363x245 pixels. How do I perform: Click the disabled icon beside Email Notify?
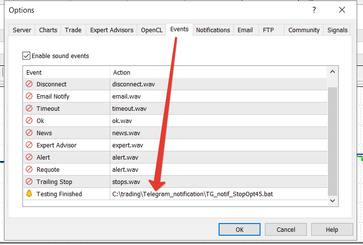coord(29,96)
